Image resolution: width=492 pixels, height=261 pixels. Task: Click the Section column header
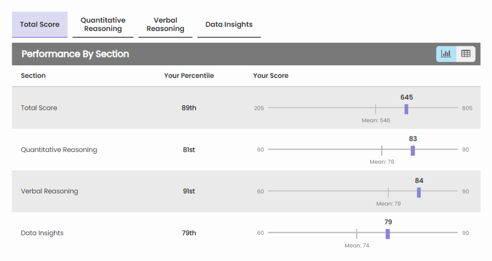point(33,76)
